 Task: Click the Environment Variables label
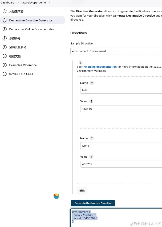[91, 71]
